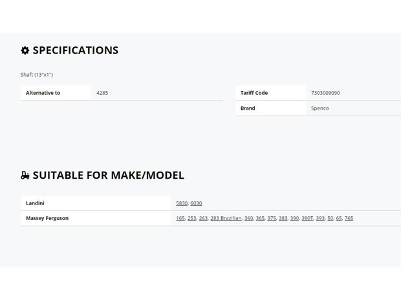Image resolution: width=401 pixels, height=300 pixels.
Task: Click the gear icon beside Specifications heading
Action: pyautogui.click(x=25, y=50)
